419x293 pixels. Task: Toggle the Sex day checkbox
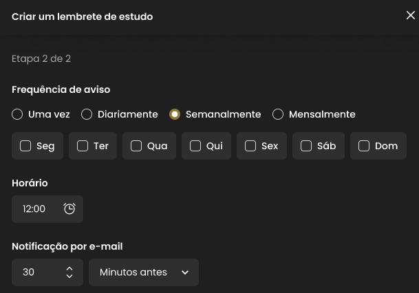coord(250,146)
